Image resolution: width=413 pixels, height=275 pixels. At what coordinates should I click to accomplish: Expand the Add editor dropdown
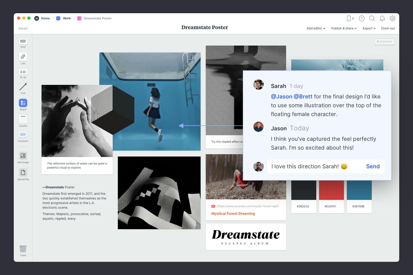coord(316,28)
